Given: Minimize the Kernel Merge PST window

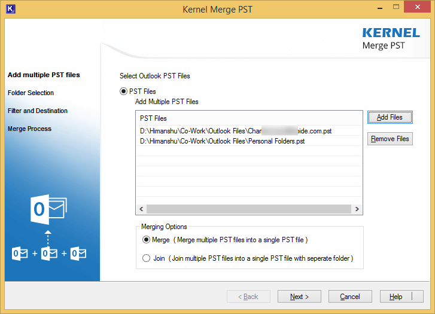Looking at the screenshot, I should point(380,8).
